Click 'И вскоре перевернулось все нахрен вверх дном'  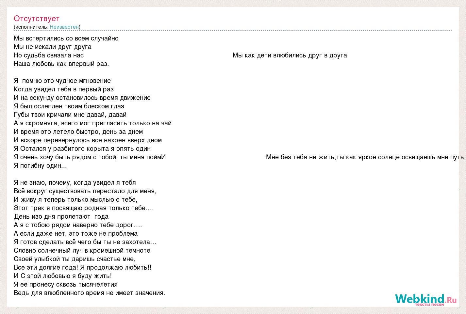pos(88,140)
